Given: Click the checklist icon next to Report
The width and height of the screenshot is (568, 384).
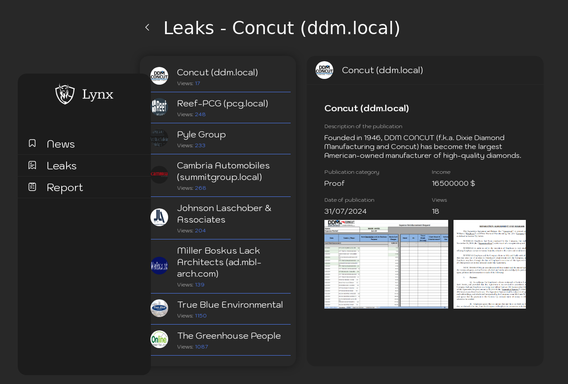Looking at the screenshot, I should coord(32,187).
